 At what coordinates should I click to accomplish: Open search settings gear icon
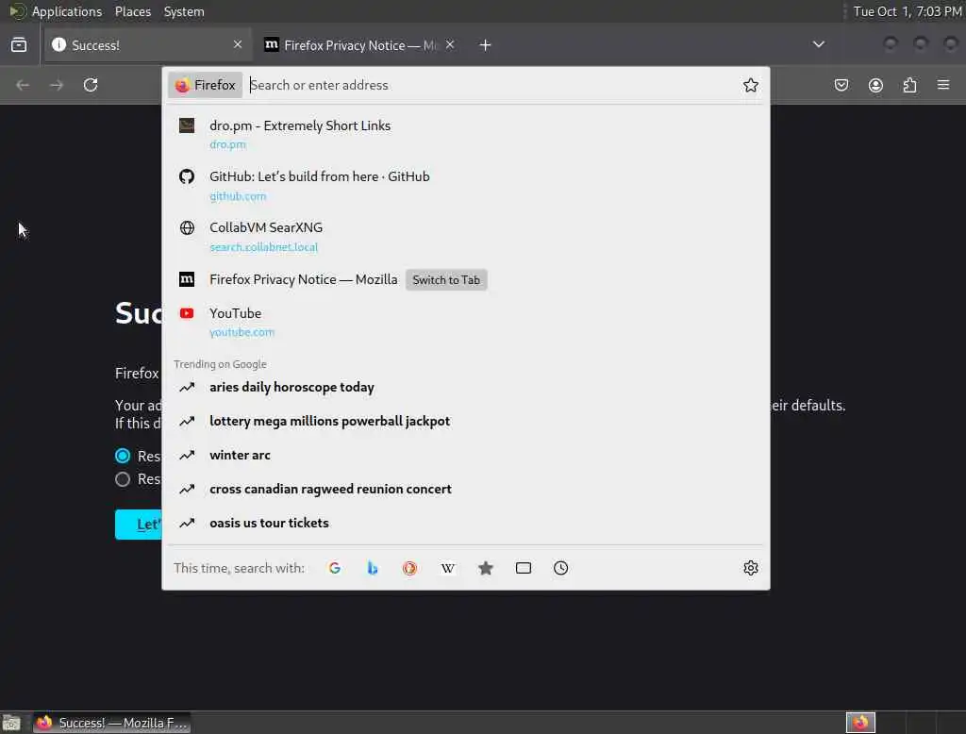point(750,568)
